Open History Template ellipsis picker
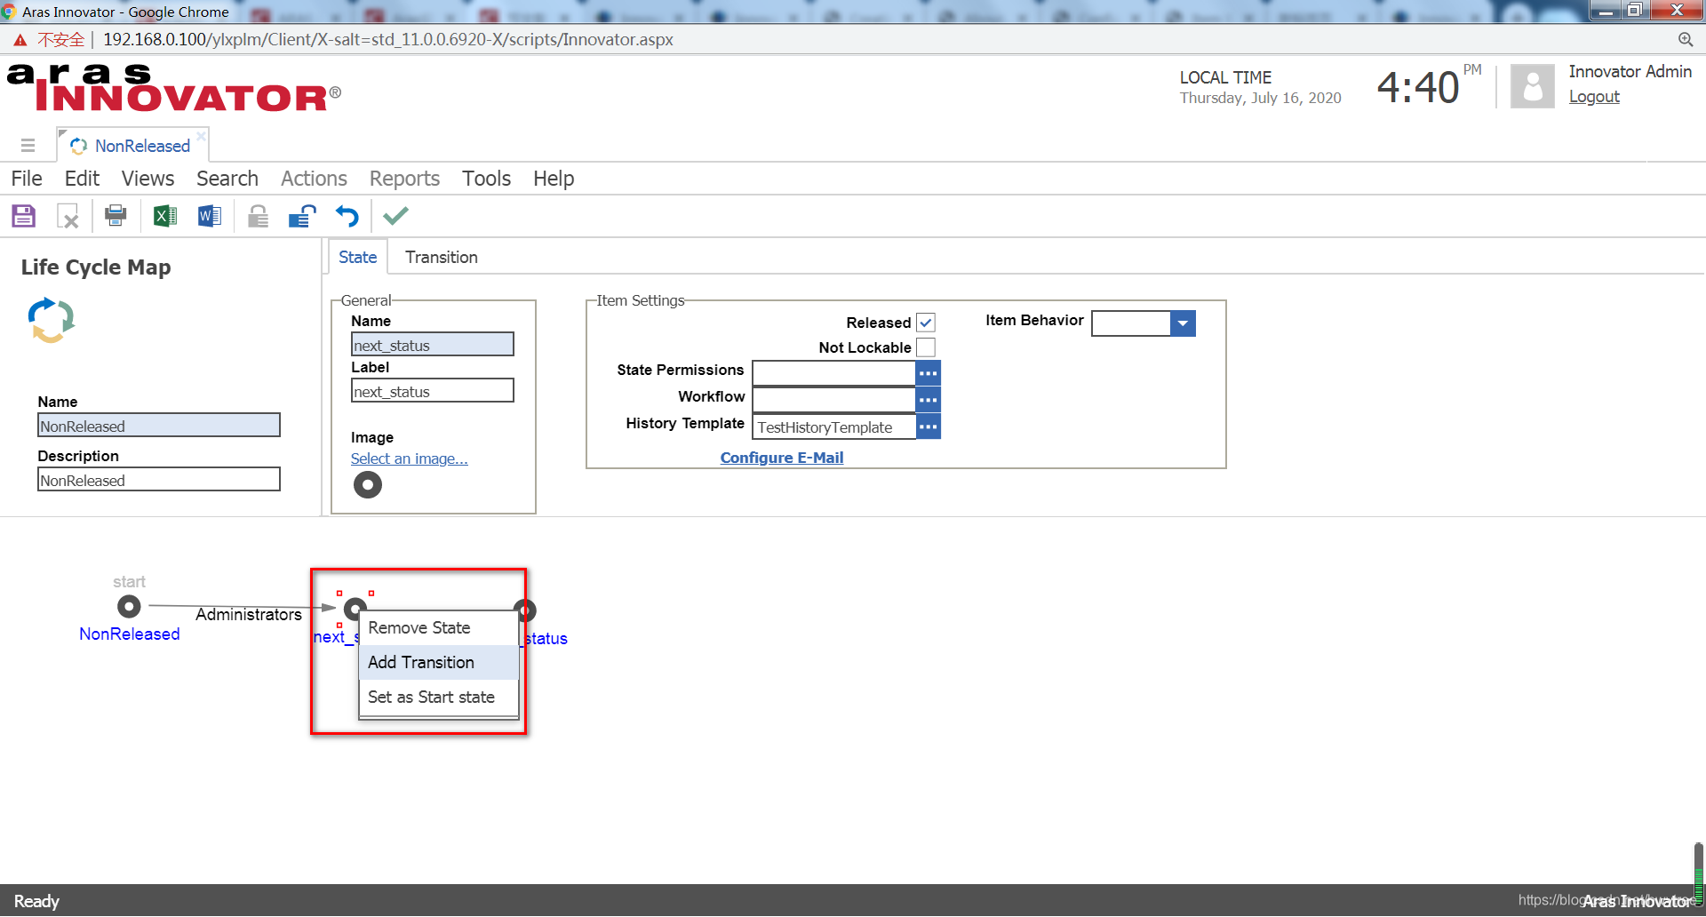Viewport: 1706px width, 917px height. click(928, 427)
